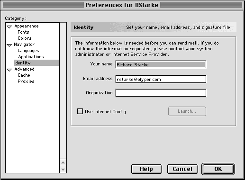Click the Launch... button
Viewport: 245px width, 180px height.
187,111
